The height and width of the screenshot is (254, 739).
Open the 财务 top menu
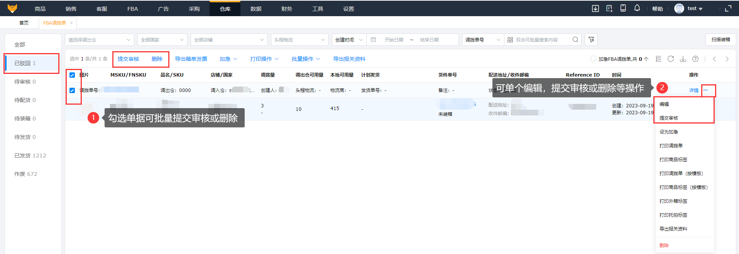click(287, 8)
